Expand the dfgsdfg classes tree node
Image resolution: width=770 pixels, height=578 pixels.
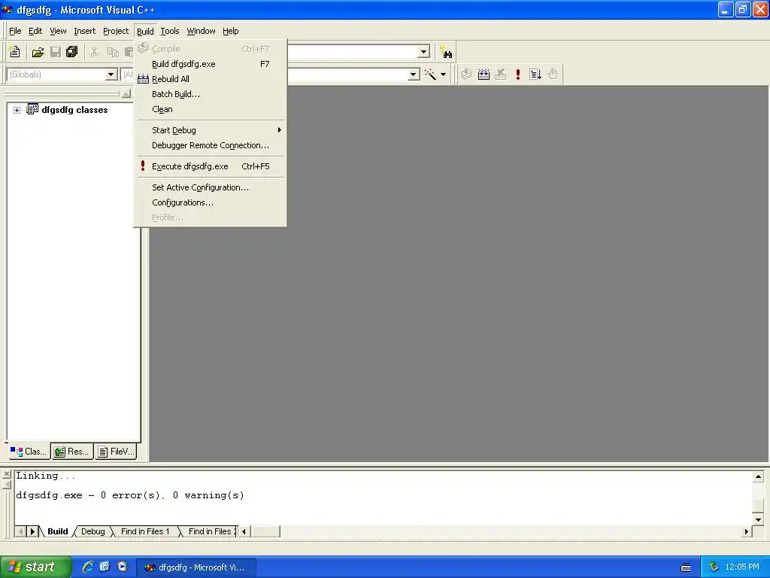click(x=17, y=110)
